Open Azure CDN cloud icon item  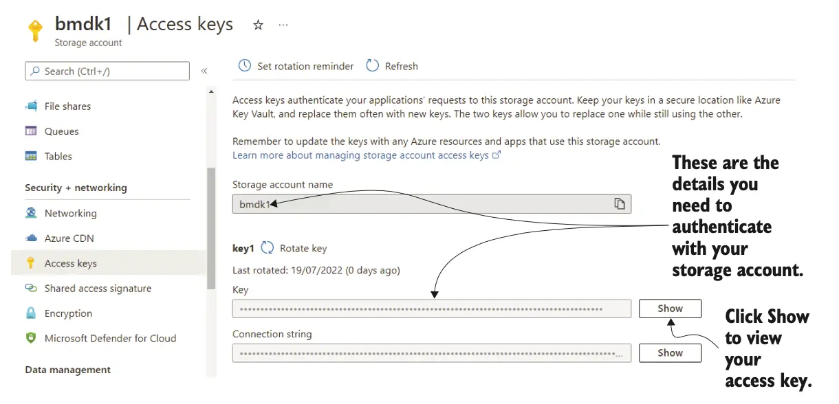[x=31, y=238]
